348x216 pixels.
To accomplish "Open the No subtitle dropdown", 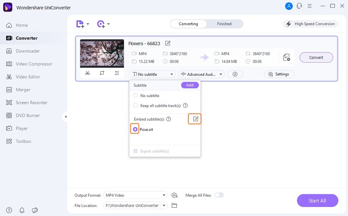I will [x=152, y=74].
